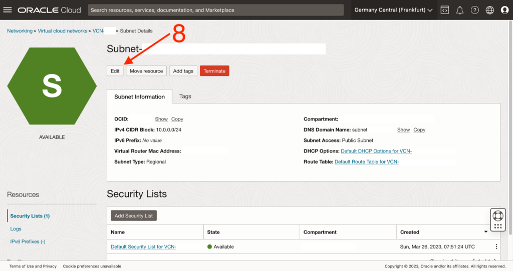Open the three-dot actions menu for security list

[x=496, y=246]
